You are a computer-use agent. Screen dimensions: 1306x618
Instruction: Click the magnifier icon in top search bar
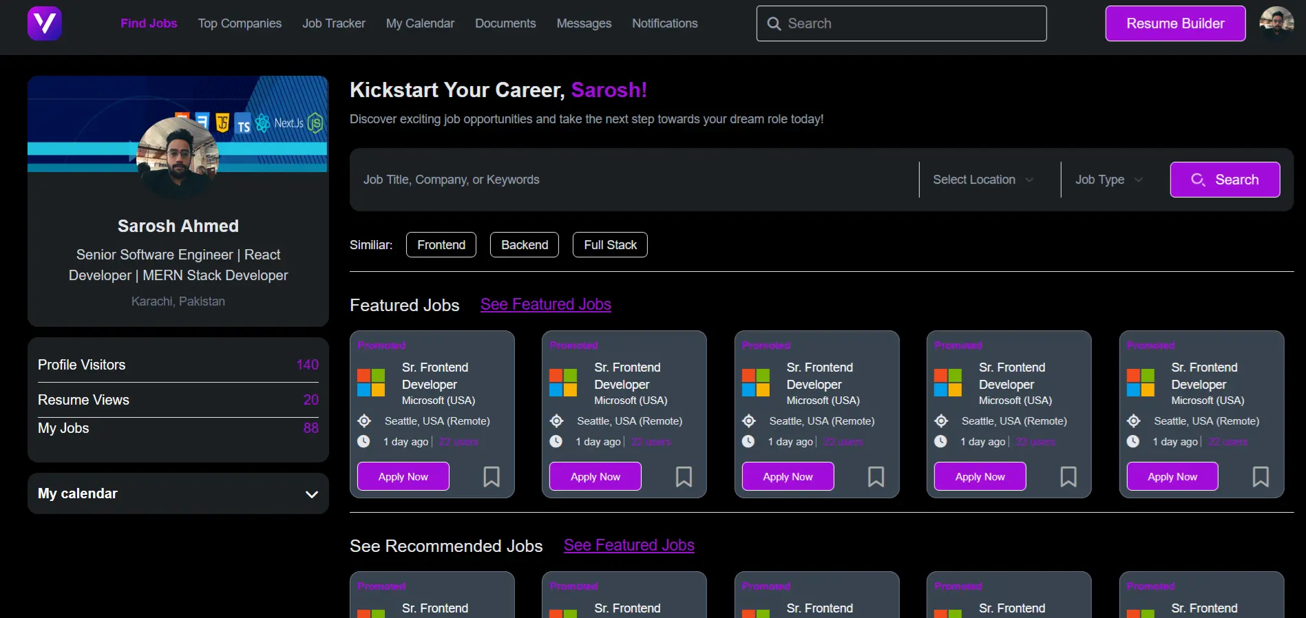pyautogui.click(x=774, y=23)
